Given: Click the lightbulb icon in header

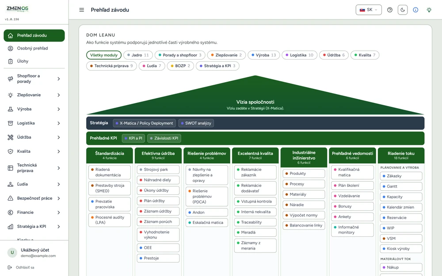Looking at the screenshot, I should pyautogui.click(x=429, y=10).
